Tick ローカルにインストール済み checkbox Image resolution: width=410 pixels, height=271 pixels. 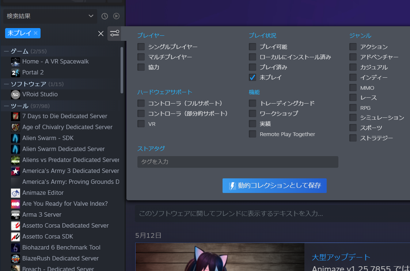tap(253, 57)
